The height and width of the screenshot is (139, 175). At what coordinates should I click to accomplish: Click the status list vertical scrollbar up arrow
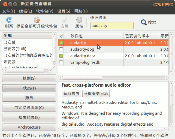click(x=55, y=34)
